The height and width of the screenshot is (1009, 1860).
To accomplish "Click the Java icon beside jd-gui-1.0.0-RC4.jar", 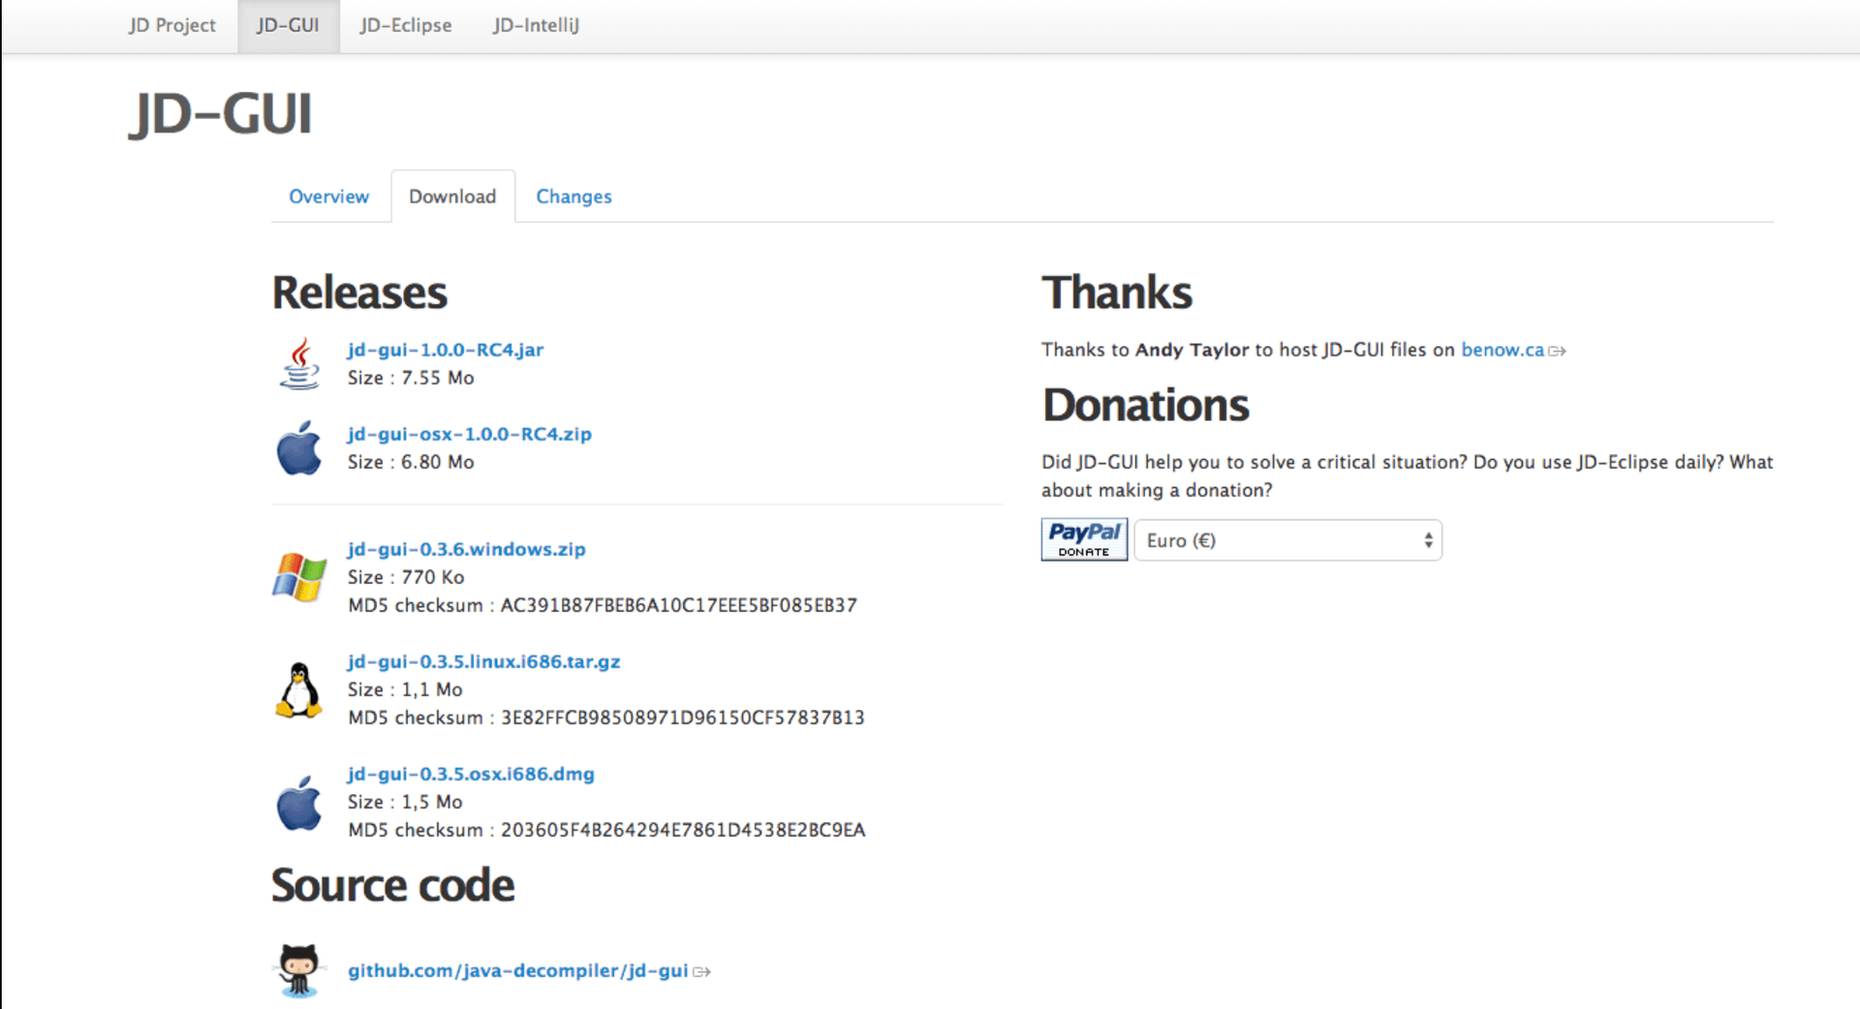I will click(x=299, y=364).
